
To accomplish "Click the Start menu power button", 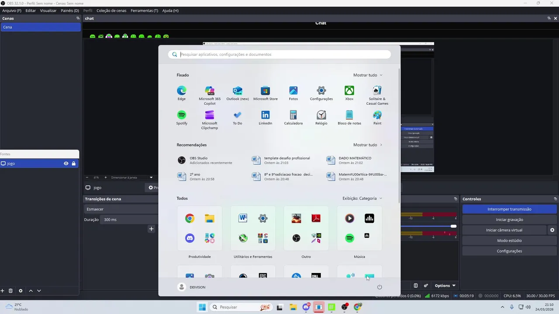I will point(380,287).
